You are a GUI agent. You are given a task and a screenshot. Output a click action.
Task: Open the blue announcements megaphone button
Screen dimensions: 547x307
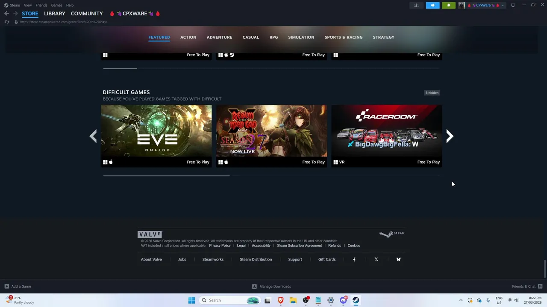432,6
